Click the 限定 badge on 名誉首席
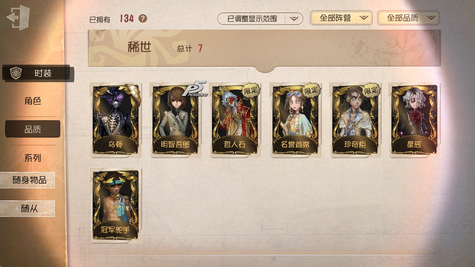This screenshot has width=475, height=267. [x=311, y=90]
